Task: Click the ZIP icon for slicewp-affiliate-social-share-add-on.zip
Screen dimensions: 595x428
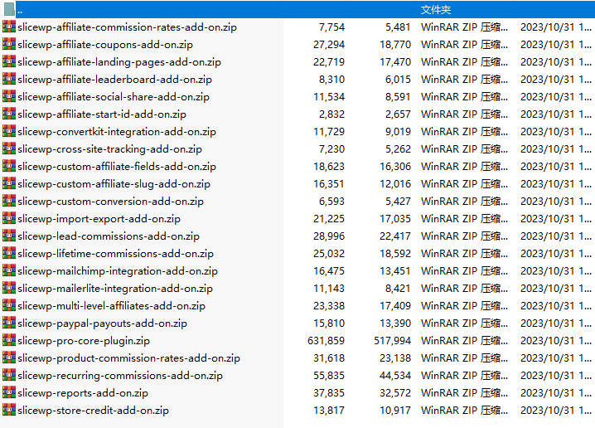Action: [9, 96]
